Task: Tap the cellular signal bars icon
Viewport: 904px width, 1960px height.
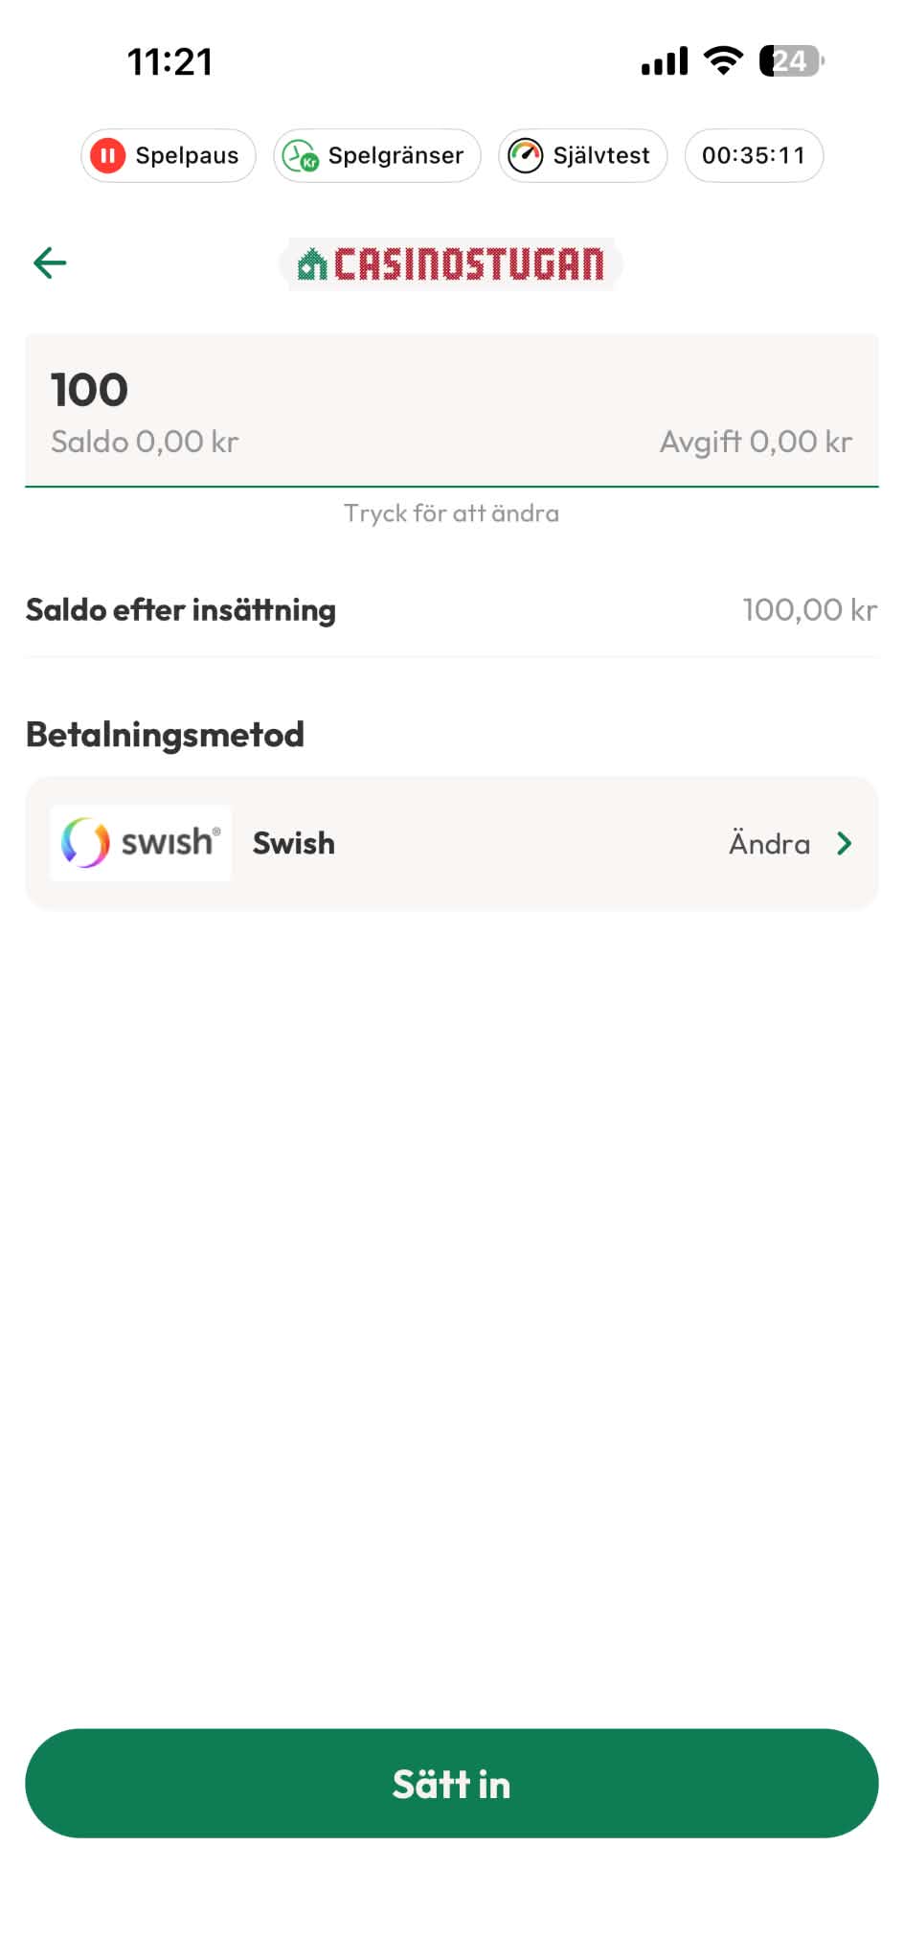Action: (x=665, y=61)
